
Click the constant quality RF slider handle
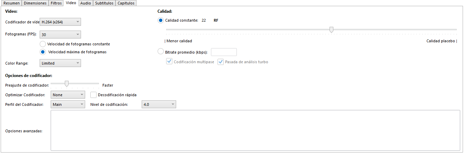click(331, 30)
